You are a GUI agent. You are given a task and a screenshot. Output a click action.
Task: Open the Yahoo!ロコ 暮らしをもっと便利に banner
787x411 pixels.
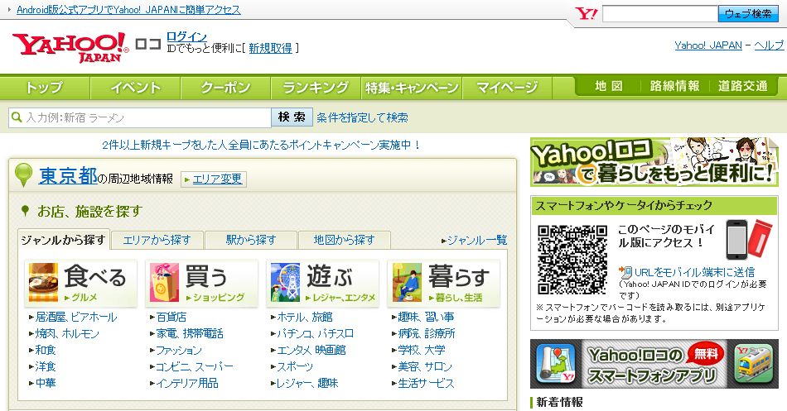(654, 162)
